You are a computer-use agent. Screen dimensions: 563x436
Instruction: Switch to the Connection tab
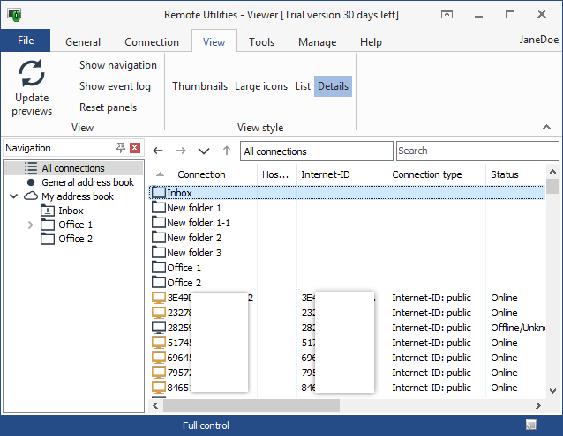pyautogui.click(x=152, y=42)
